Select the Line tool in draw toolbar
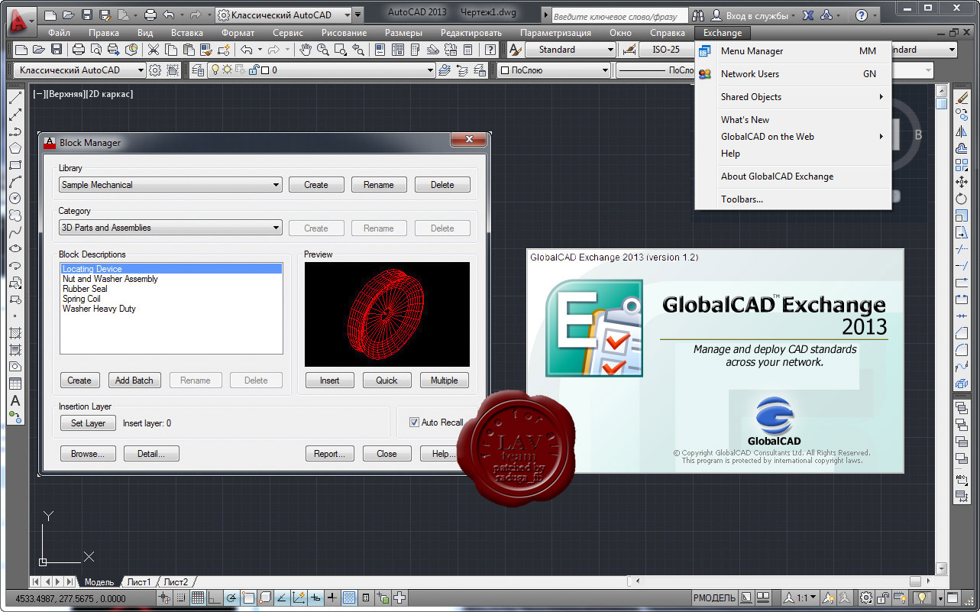Screen dimensions: 980x612 (15, 99)
